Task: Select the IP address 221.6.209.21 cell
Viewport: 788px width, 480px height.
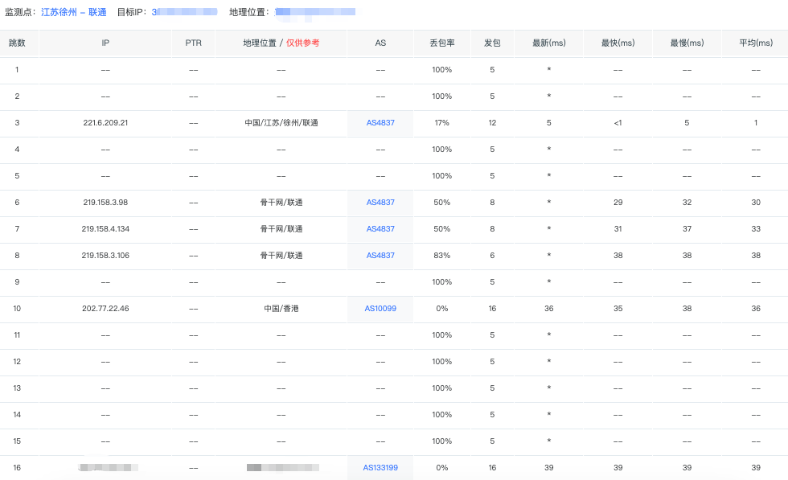Action: click(x=105, y=123)
